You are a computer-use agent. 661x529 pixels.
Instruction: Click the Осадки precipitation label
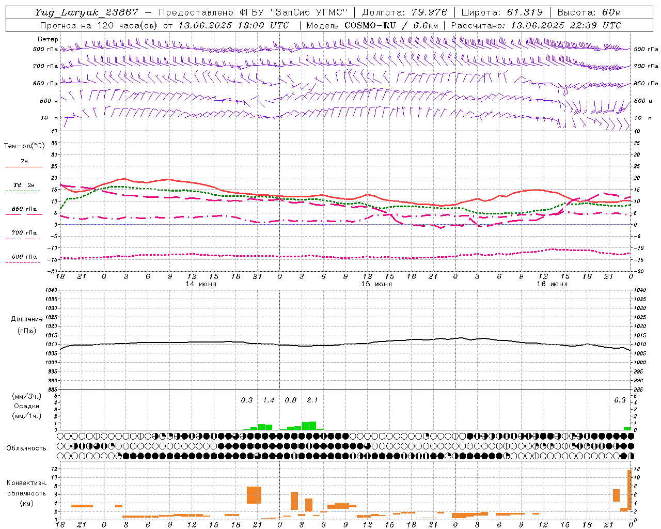(x=27, y=406)
